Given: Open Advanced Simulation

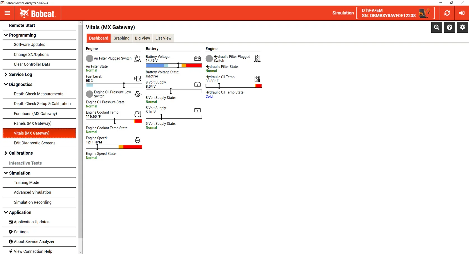Looking at the screenshot, I should coord(39,193).
